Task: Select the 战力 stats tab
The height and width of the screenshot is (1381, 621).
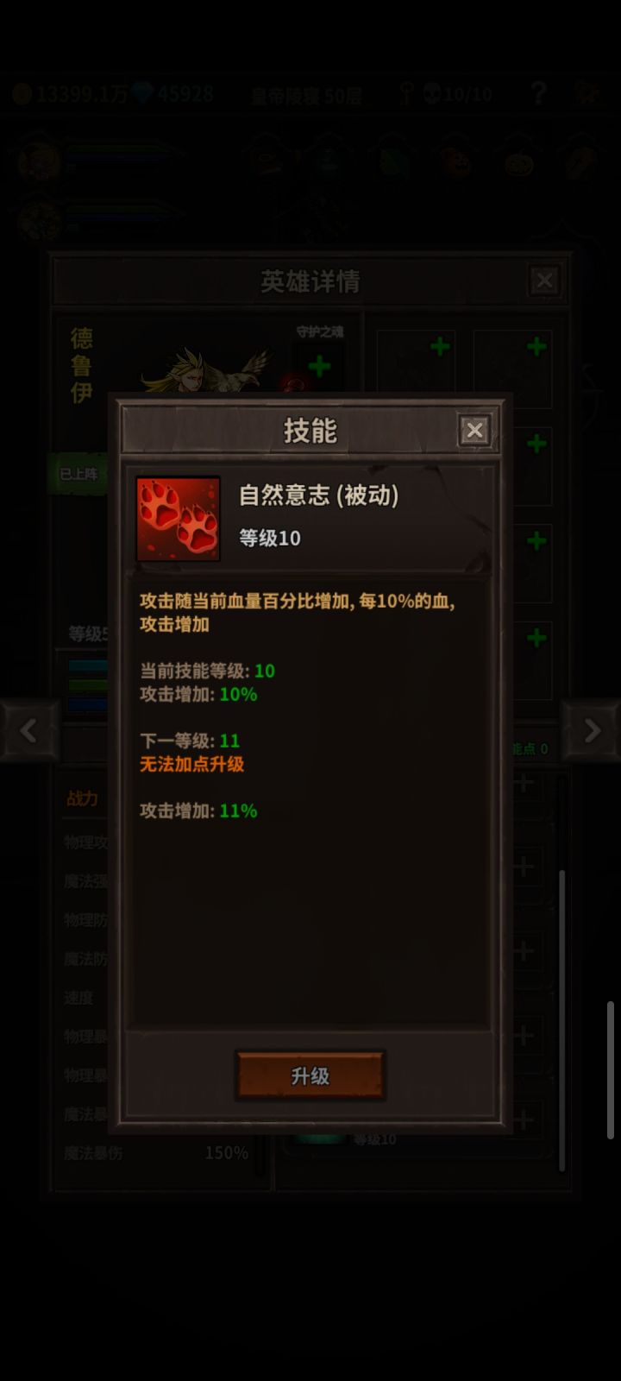Action: tap(83, 798)
